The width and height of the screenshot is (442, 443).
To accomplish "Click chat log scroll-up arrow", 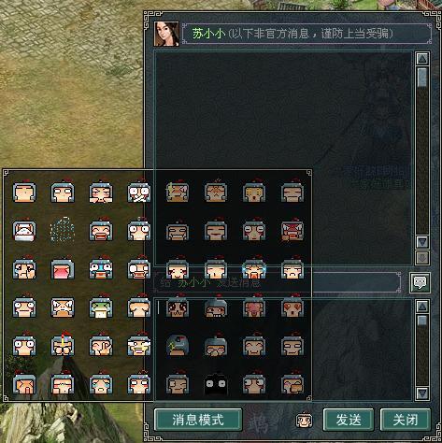I will pos(422,59).
